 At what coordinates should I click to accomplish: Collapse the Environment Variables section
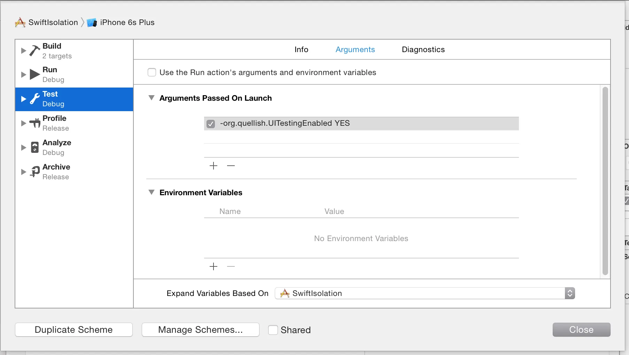pyautogui.click(x=152, y=192)
